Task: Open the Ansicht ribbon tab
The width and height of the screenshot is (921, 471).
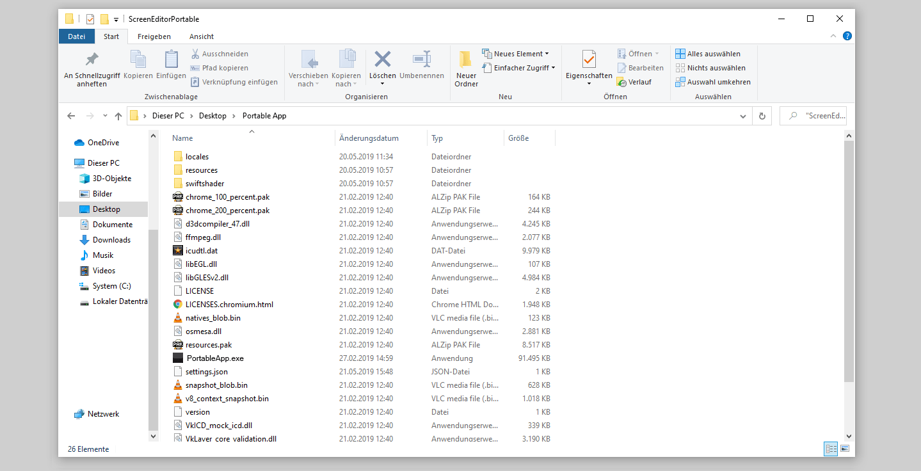Action: [202, 36]
